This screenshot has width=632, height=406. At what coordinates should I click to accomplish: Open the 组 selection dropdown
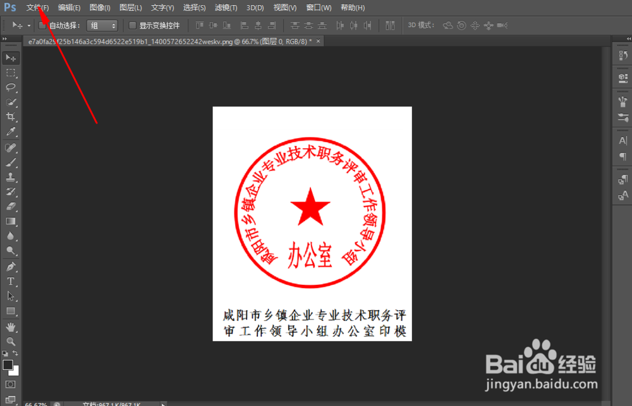tap(102, 25)
